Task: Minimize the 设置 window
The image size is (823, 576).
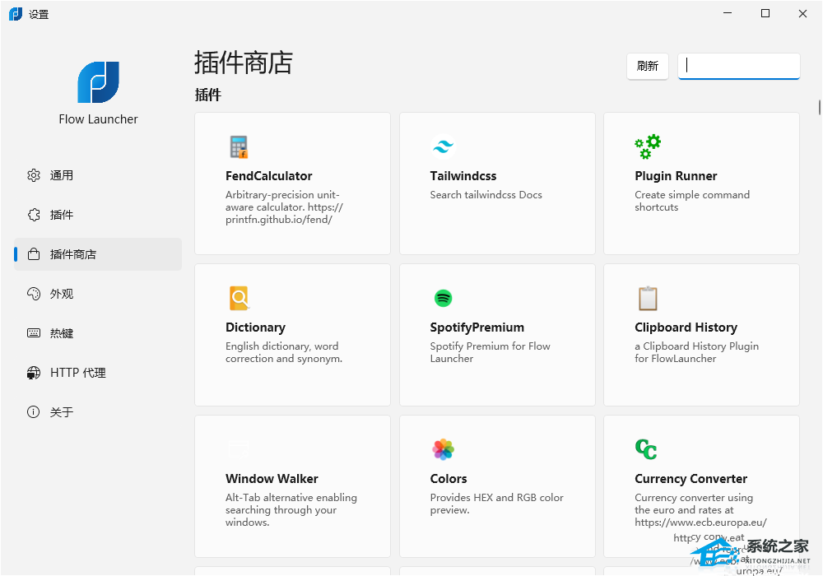Action: [728, 14]
